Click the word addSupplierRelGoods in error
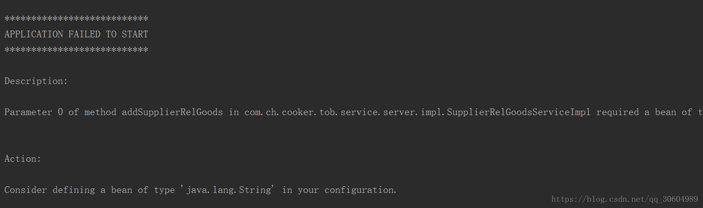Viewport: 703px width, 208px height. [172, 112]
